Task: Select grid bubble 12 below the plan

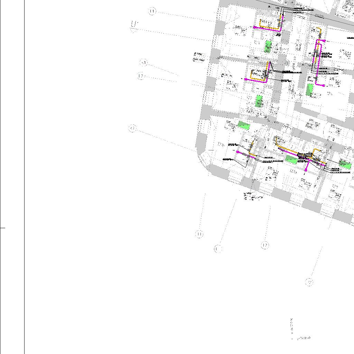Action: coord(265,245)
